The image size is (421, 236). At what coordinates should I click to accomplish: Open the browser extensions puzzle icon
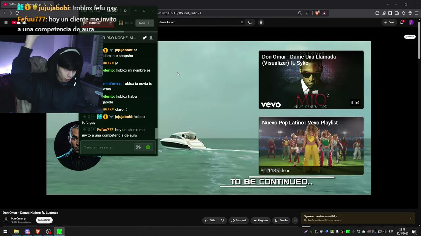click(x=377, y=13)
